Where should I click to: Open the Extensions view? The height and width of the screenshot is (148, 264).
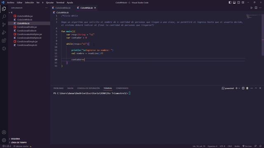tap(4, 40)
